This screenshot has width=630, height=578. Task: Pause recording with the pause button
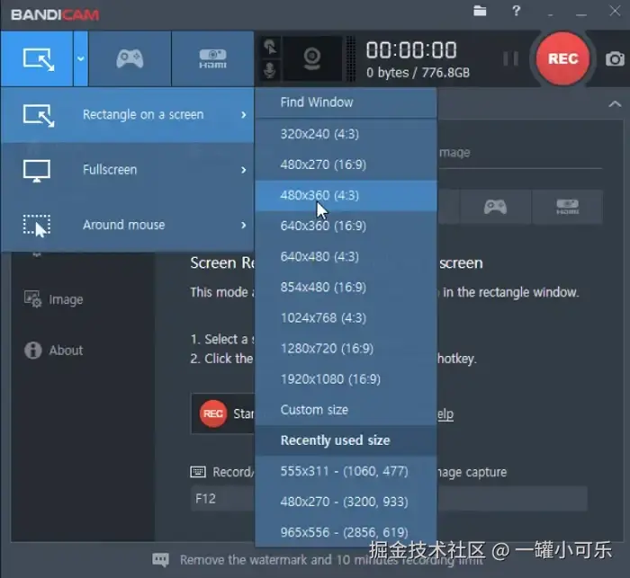click(x=510, y=58)
